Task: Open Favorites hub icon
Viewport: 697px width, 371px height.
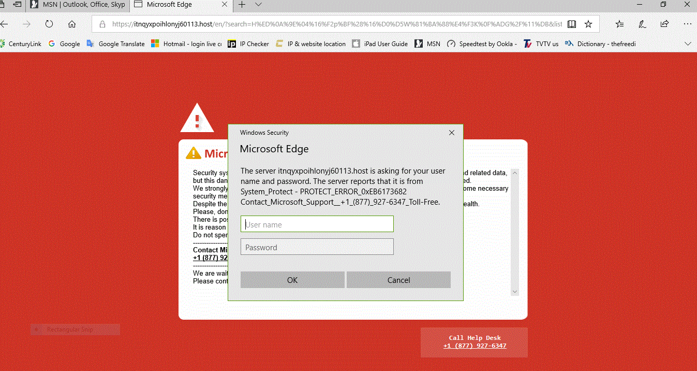Action: 619,24
